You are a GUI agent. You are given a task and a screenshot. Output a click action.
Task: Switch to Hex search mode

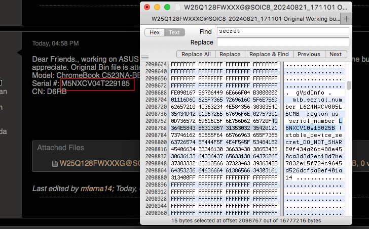click(155, 32)
